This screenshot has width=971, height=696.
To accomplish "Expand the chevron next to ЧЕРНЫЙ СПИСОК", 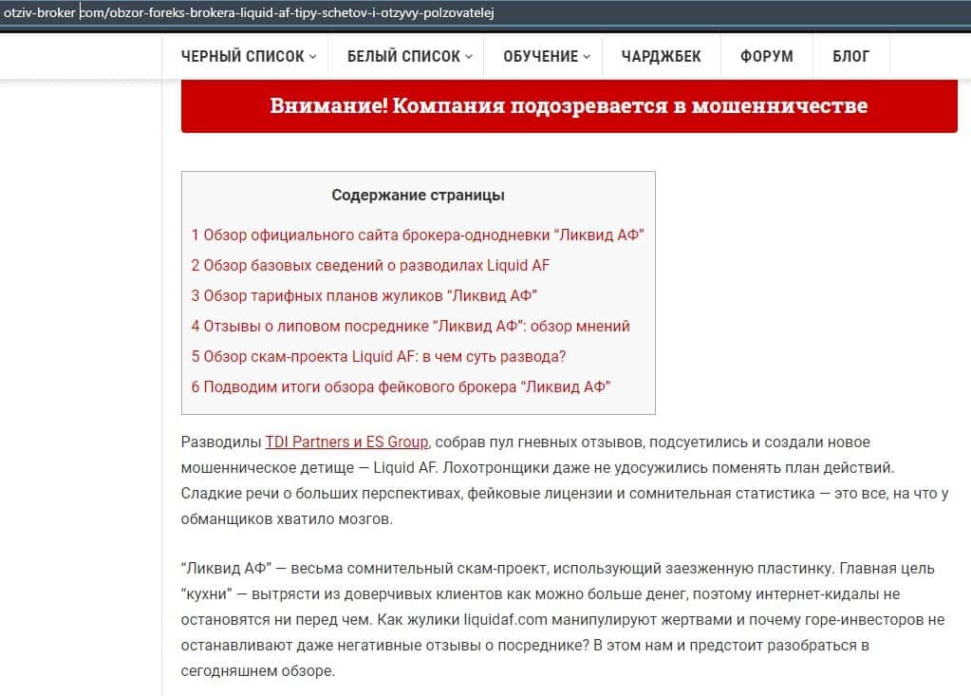I will [312, 56].
